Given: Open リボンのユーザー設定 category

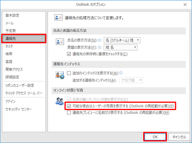Looking at the screenshot, I should (24, 85).
